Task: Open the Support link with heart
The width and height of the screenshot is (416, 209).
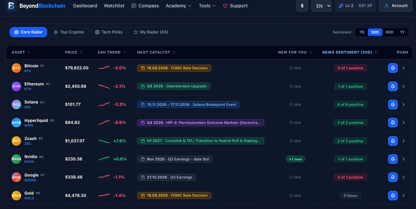Action: click(235, 6)
